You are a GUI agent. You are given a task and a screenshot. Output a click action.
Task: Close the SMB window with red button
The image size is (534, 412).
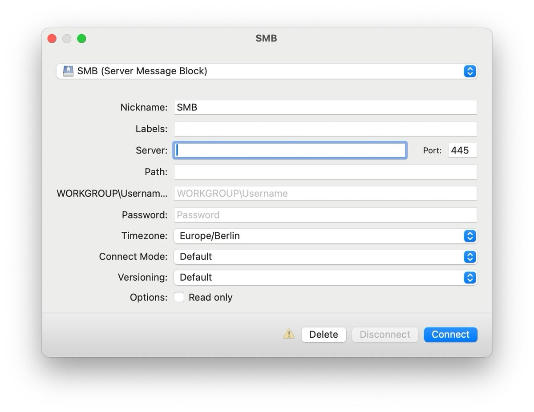point(52,39)
